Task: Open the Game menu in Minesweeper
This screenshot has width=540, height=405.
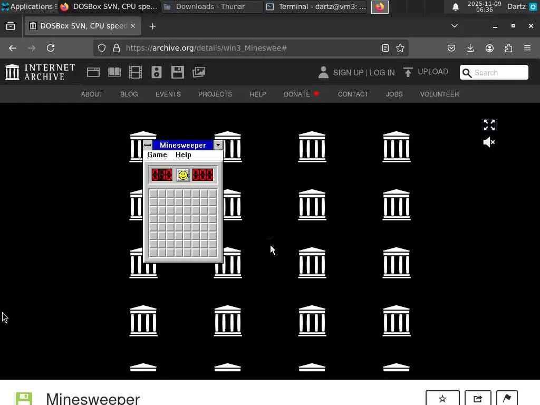Action: [x=157, y=155]
